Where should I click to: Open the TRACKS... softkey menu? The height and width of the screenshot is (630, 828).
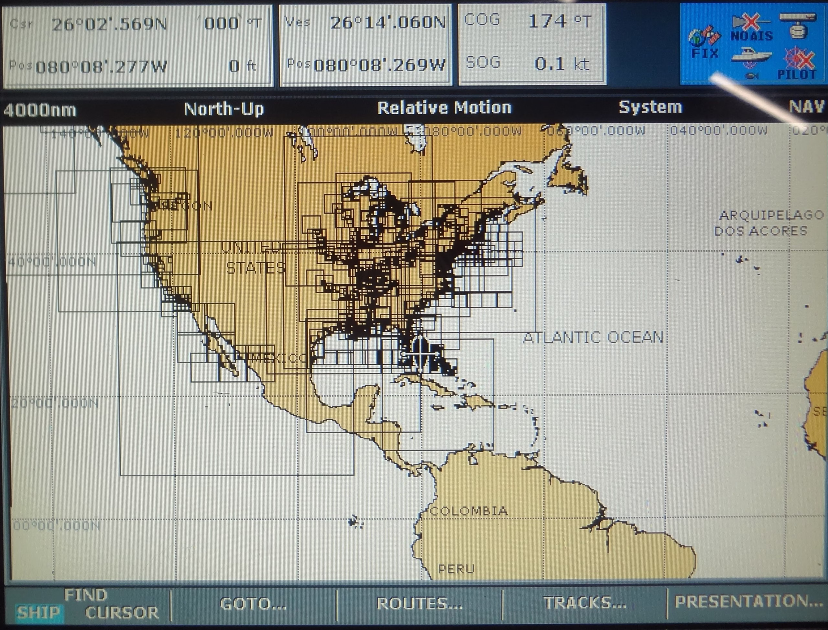pyautogui.click(x=584, y=602)
